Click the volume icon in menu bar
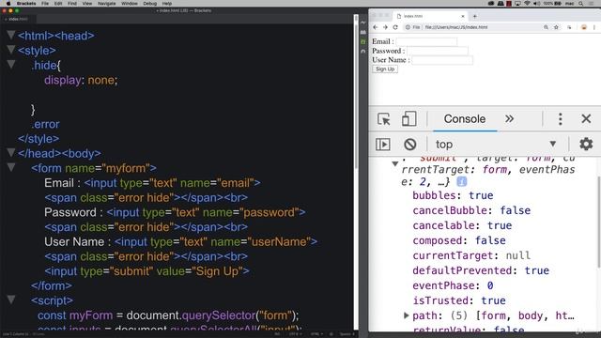 click(536, 4)
